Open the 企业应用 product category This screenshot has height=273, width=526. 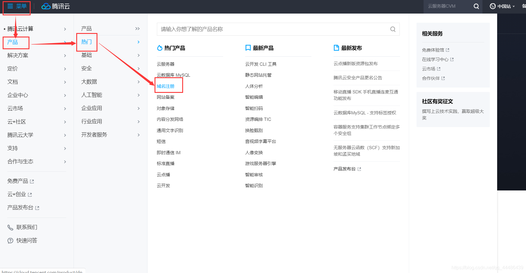[92, 108]
